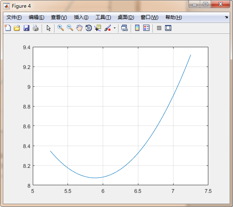
Task: Dock the figure using the corner arrow
Action: 226,17
